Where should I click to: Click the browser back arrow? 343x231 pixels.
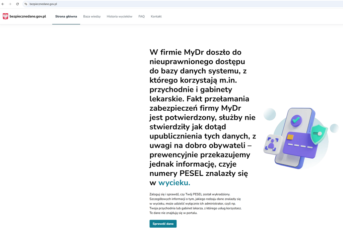pyautogui.click(x=3, y=4)
